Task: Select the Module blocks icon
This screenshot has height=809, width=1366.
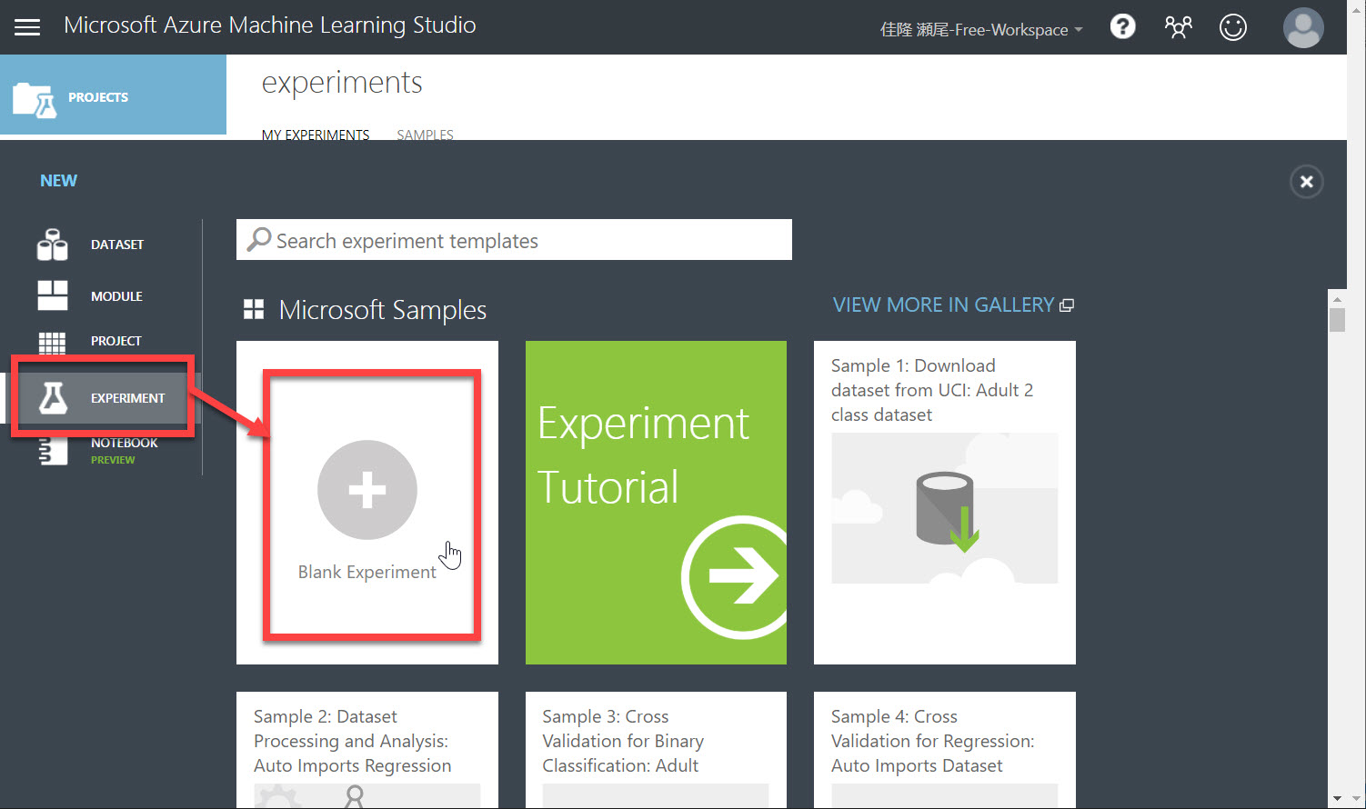Action: click(x=53, y=295)
